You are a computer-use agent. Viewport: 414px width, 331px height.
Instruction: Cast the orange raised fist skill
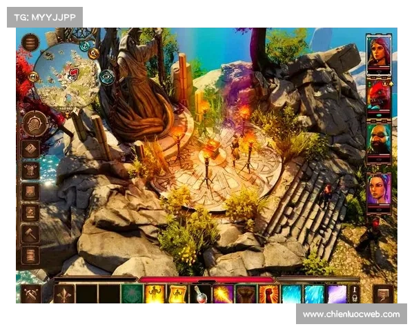[268, 294]
